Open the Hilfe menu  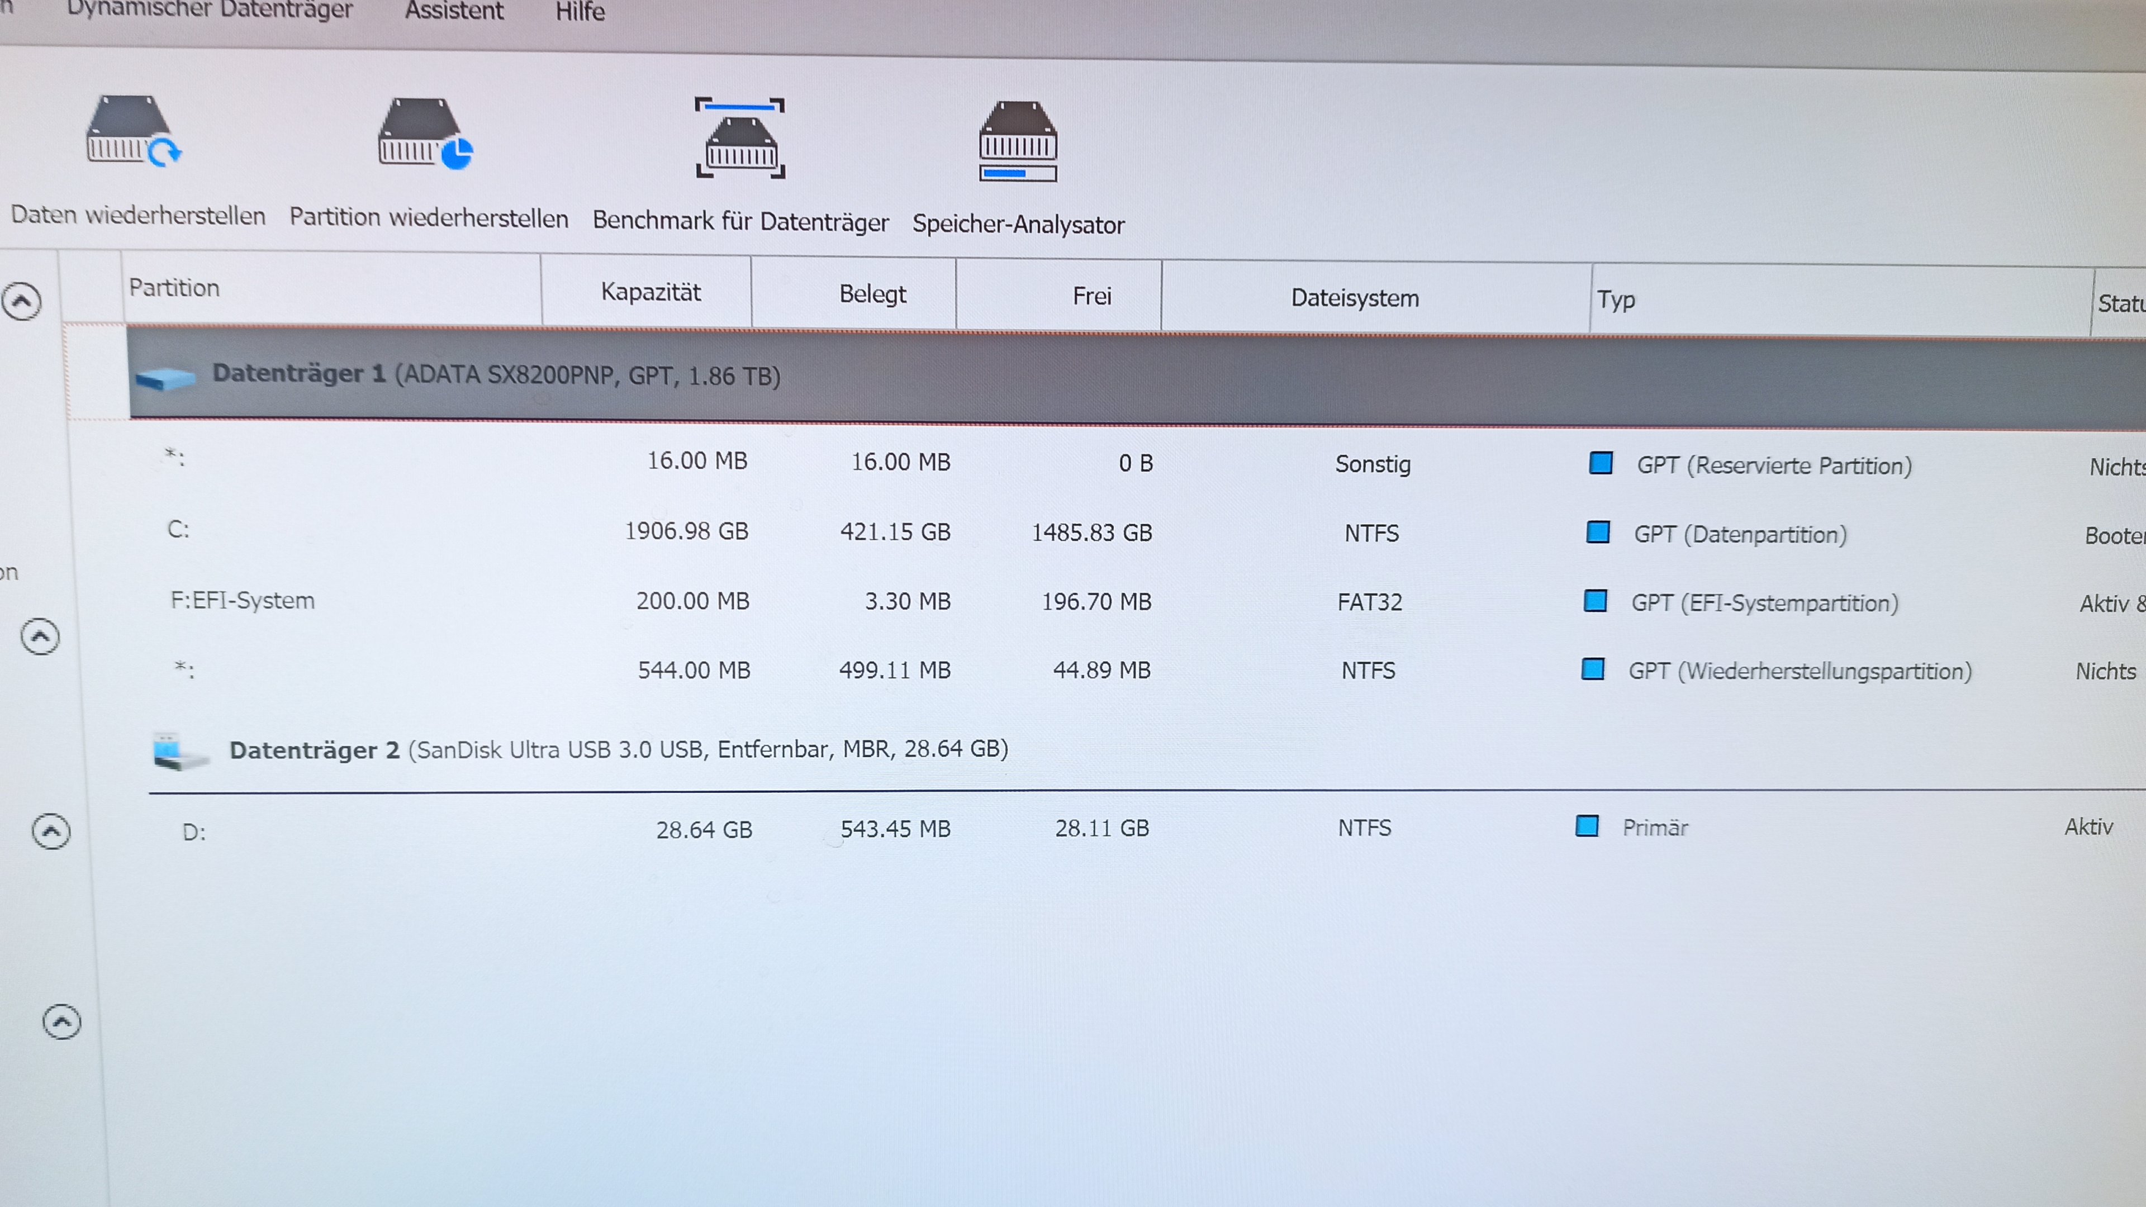click(580, 12)
